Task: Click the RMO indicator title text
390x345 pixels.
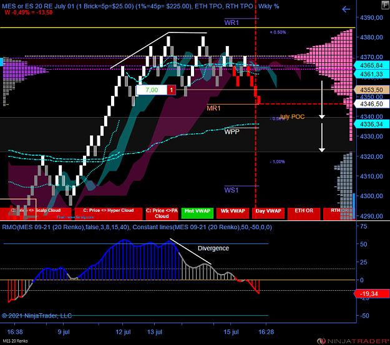Action: pos(137,227)
